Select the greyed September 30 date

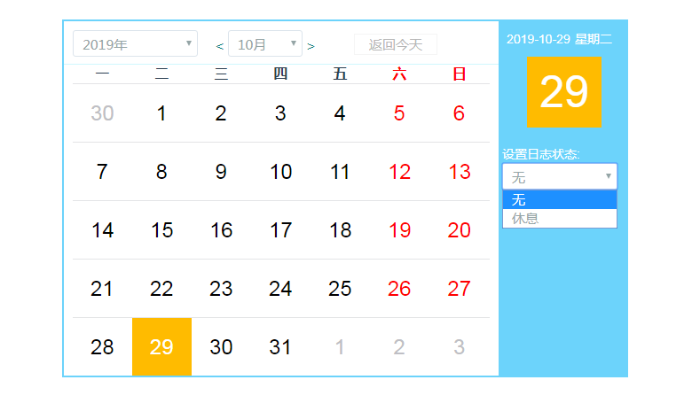click(102, 113)
